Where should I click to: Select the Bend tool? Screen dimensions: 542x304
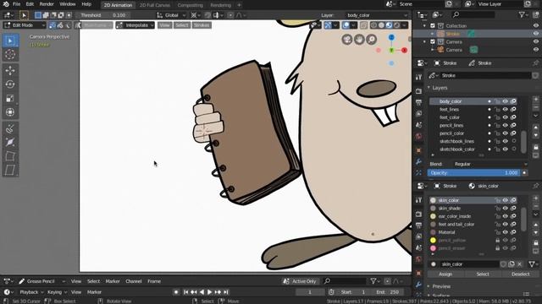(x=10, y=156)
